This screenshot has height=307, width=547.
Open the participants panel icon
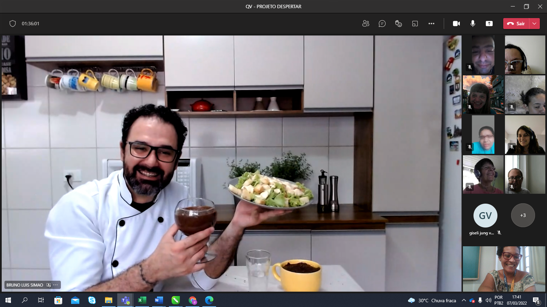pos(365,24)
